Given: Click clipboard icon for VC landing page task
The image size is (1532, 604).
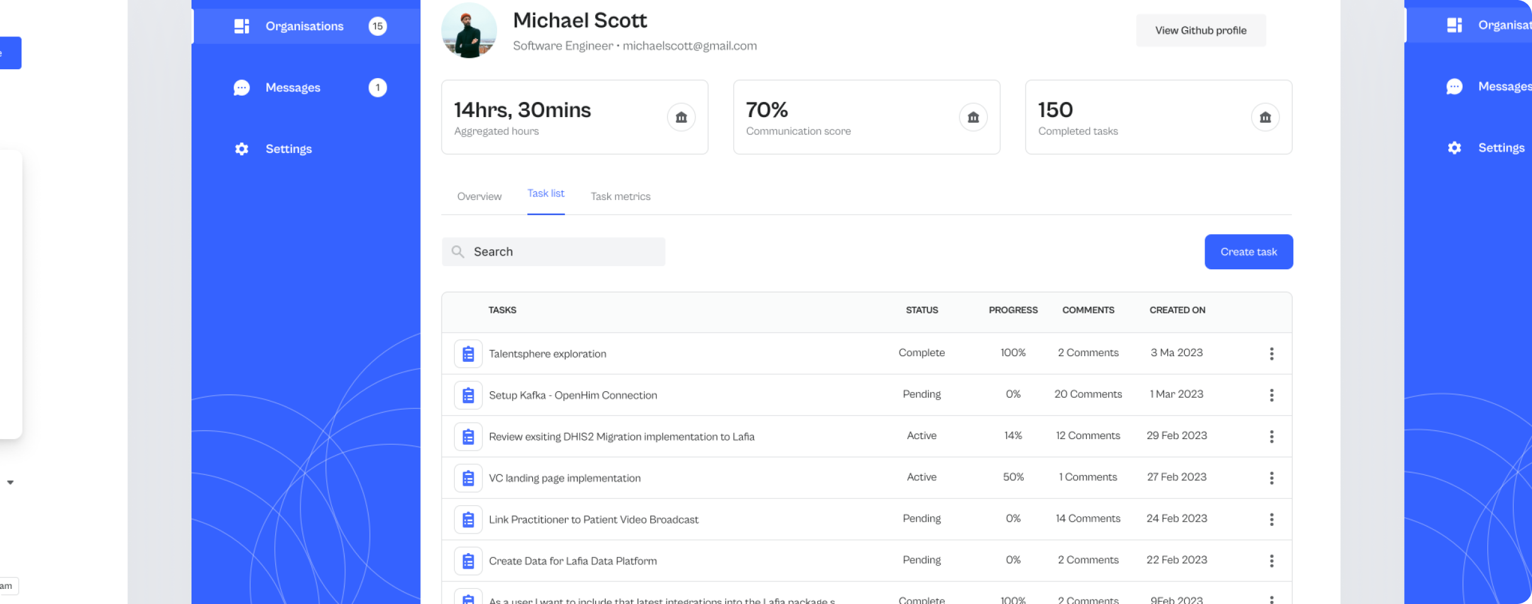Looking at the screenshot, I should (468, 478).
